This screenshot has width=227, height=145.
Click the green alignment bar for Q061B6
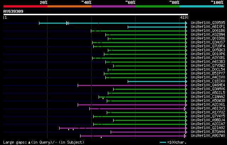(x=138, y=31)
